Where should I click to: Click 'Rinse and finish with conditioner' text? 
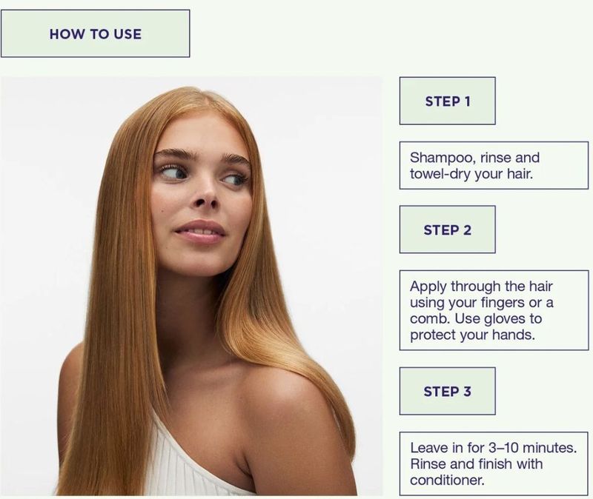click(x=477, y=472)
